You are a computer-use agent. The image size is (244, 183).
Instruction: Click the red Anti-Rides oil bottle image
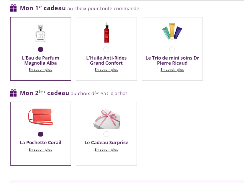pos(106,33)
